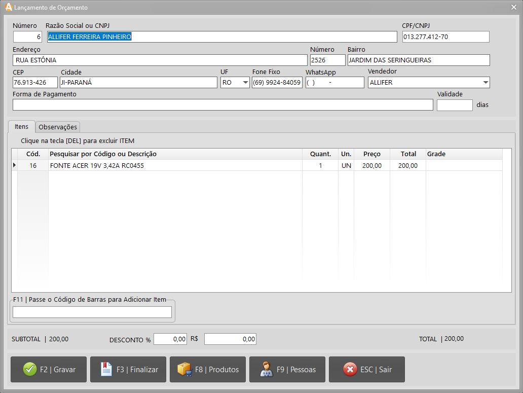Close the Lançamento de Orçamento window

[x=514, y=8]
